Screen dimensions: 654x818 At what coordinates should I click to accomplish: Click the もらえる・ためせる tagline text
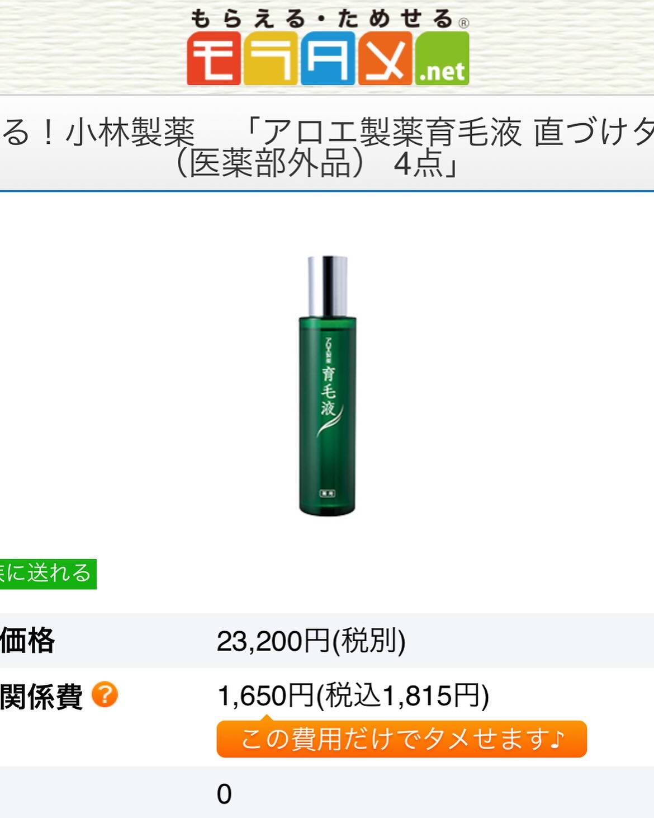(x=321, y=19)
